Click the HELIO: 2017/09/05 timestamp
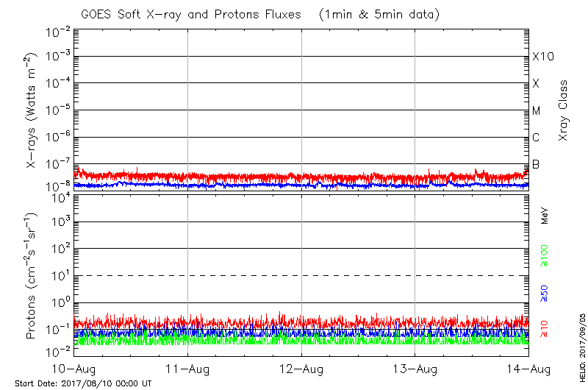The image size is (588, 390). pyautogui.click(x=581, y=344)
